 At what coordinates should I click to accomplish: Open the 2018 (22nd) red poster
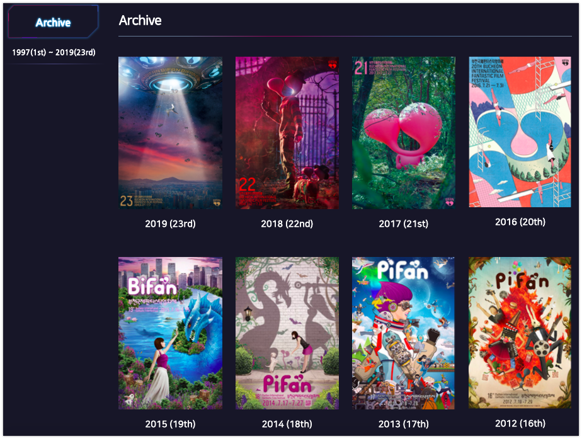tap(287, 133)
